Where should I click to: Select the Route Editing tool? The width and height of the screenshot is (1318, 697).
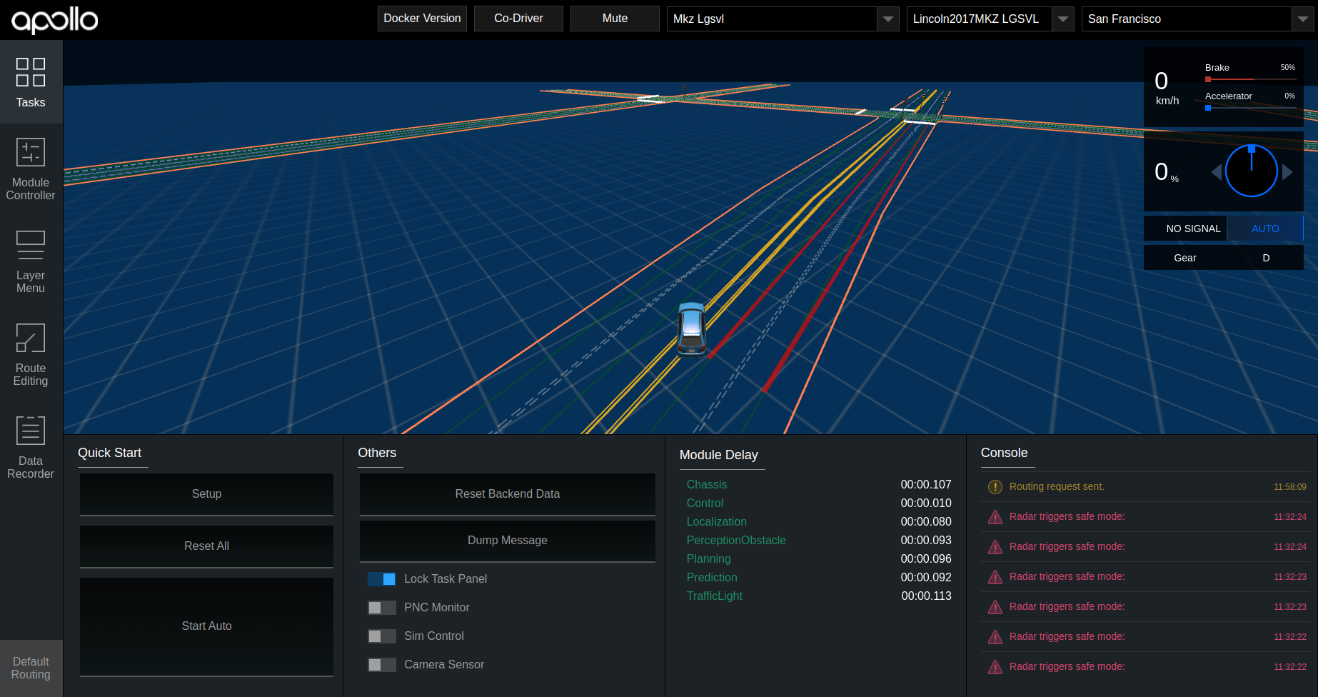pyautogui.click(x=31, y=355)
